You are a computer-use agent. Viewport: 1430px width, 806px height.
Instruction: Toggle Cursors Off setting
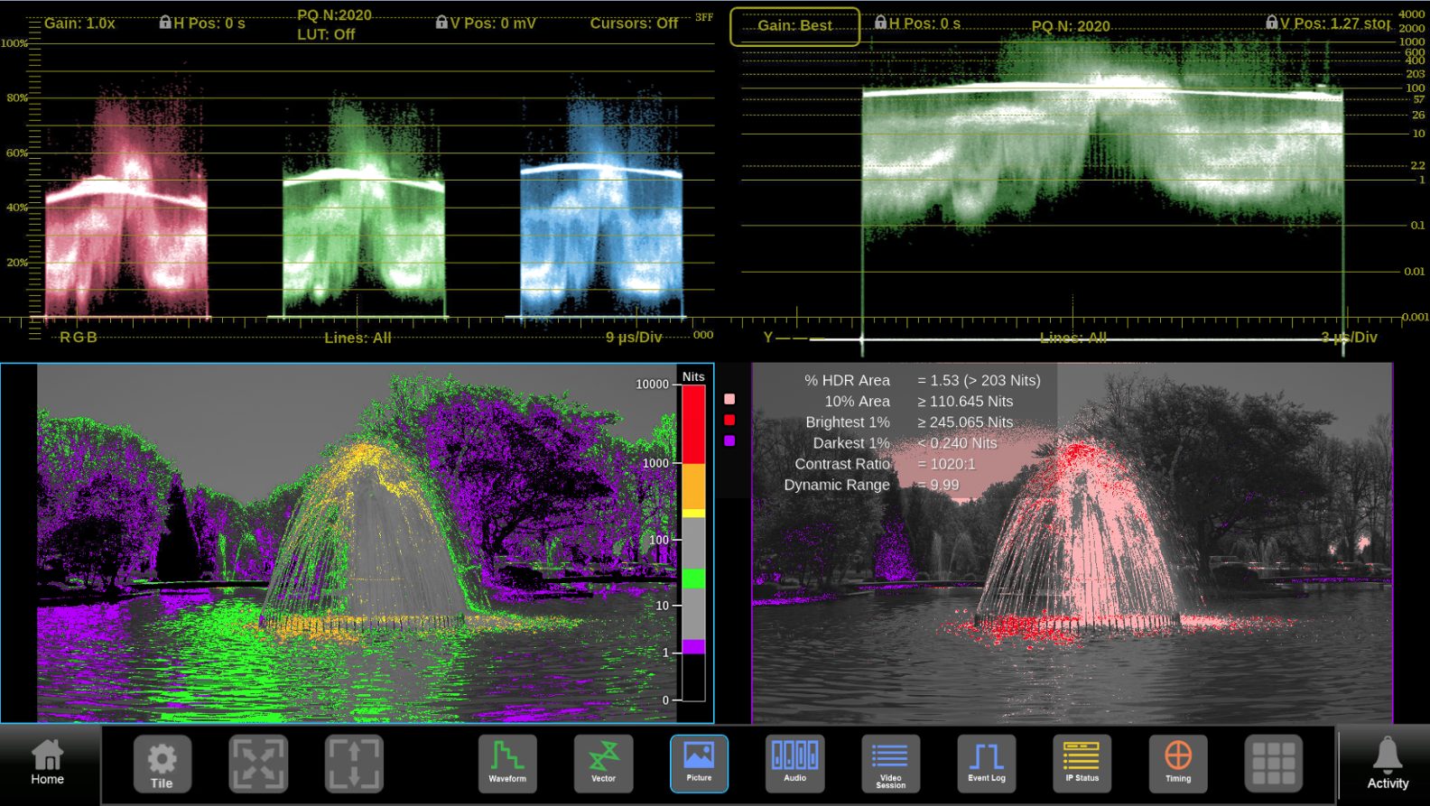tap(634, 23)
